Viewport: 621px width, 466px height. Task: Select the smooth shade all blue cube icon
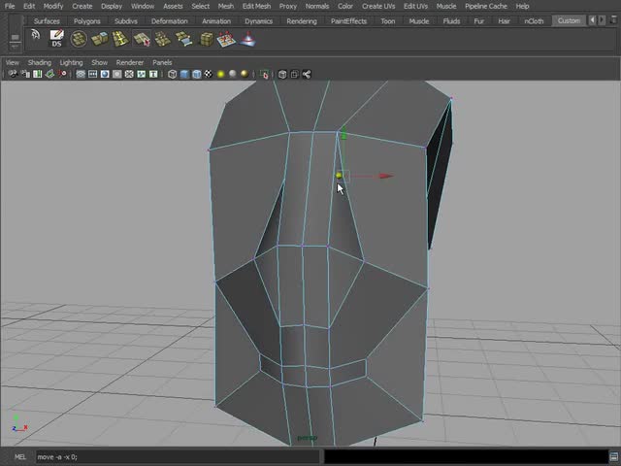184,74
